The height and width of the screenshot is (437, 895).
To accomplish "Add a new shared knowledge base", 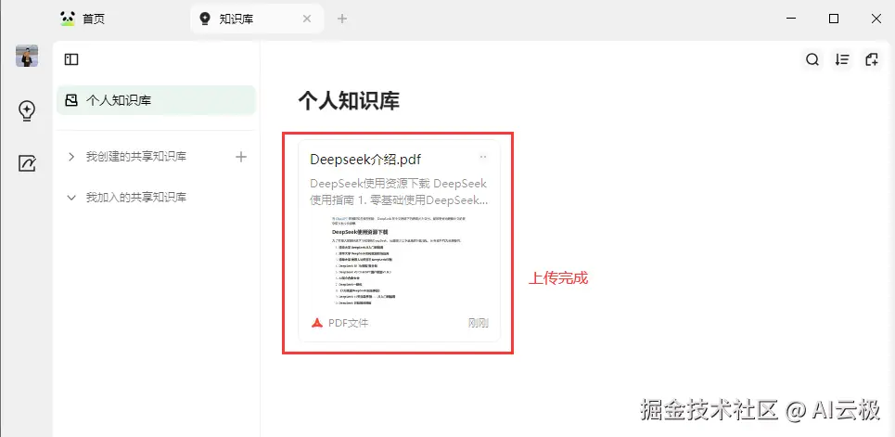I will point(241,157).
